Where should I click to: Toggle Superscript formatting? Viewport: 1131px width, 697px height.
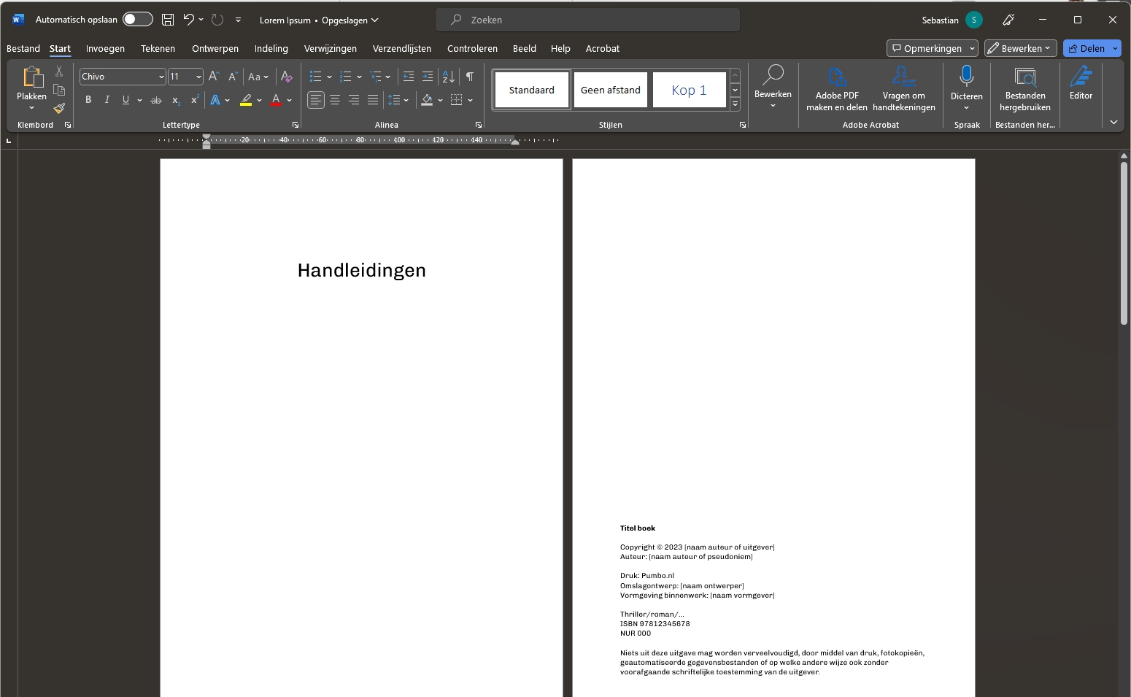click(x=195, y=100)
